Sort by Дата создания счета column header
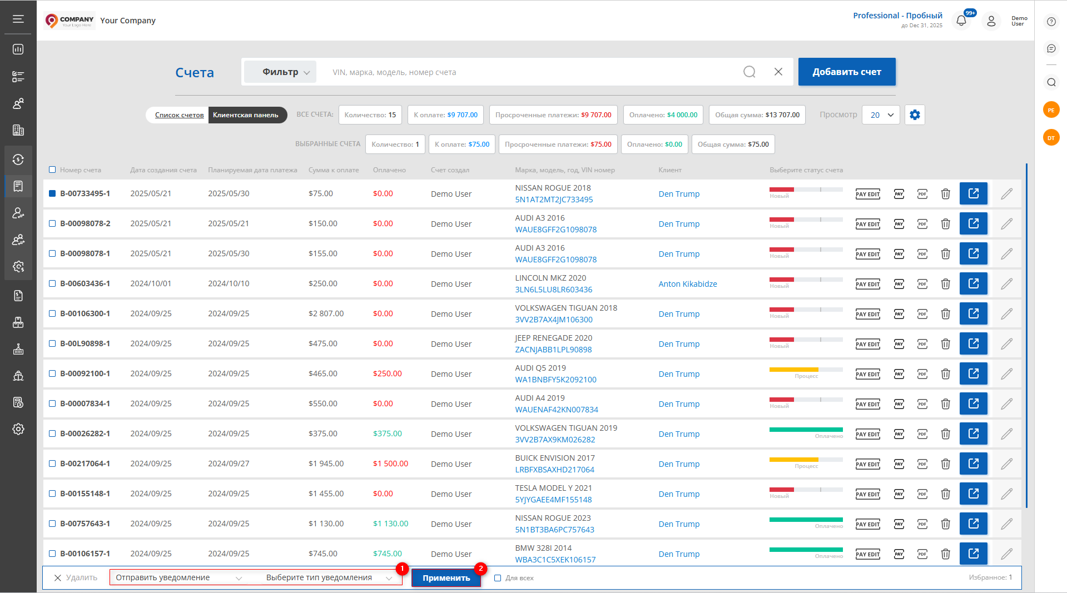Screen dimensions: 1067x593 point(163,170)
